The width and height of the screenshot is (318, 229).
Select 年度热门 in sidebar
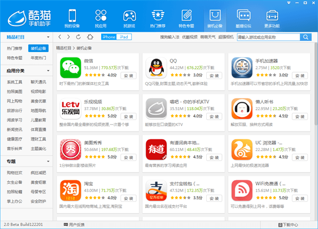(38, 58)
